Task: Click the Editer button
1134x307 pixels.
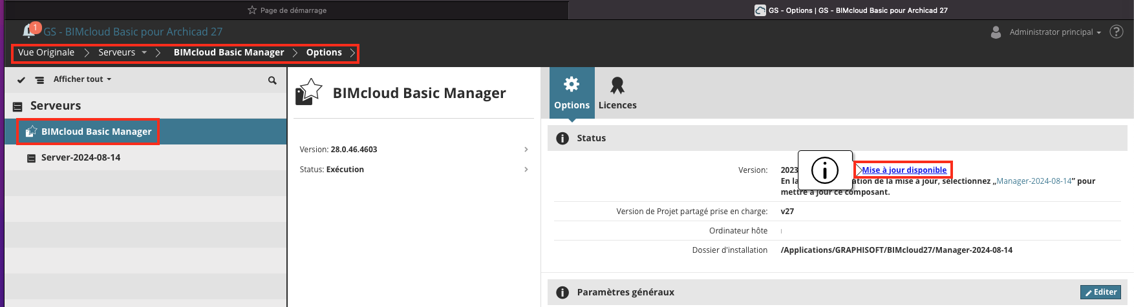Action: coord(1100,292)
